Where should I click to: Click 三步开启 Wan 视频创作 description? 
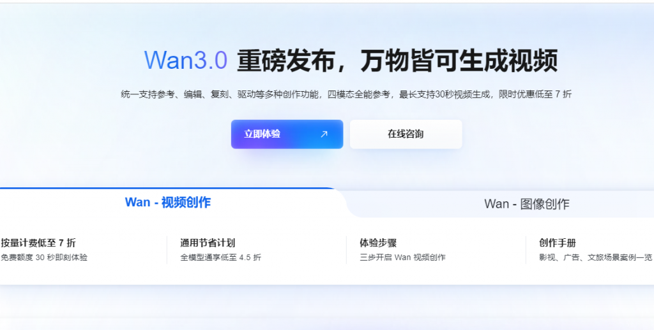pyautogui.click(x=402, y=257)
